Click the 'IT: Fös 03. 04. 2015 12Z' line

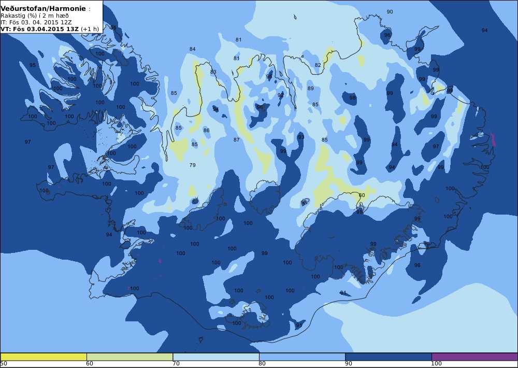pos(36,22)
